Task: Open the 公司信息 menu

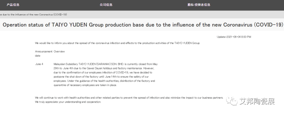Action: click(106, 5)
